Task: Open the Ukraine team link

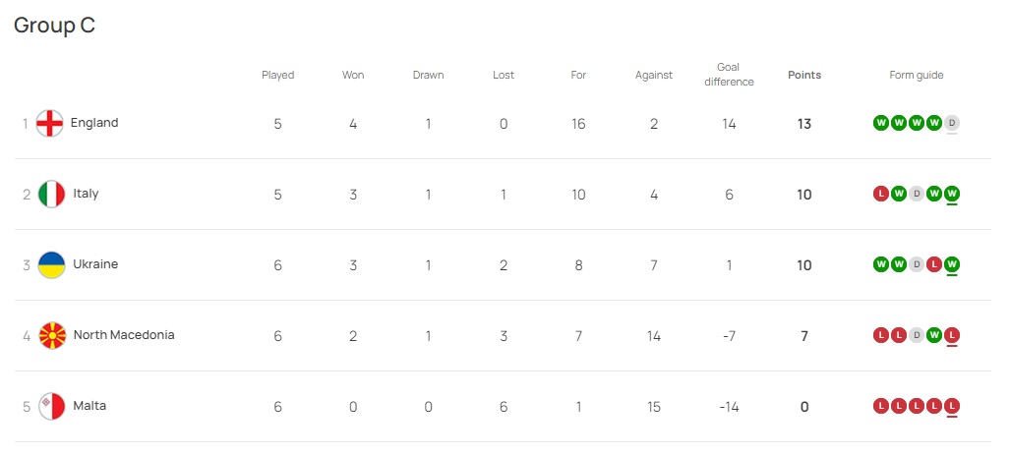Action: pyautogui.click(x=95, y=264)
